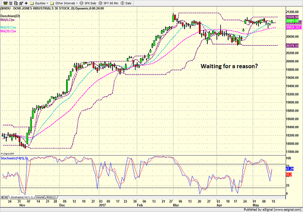Click the magenta 20824.327 price tag
The image size is (303, 212).
tap(294, 28)
